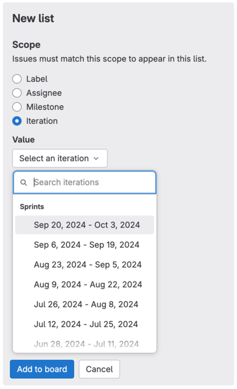
Task: Select the Milestone scope radio button
Action: (x=17, y=107)
